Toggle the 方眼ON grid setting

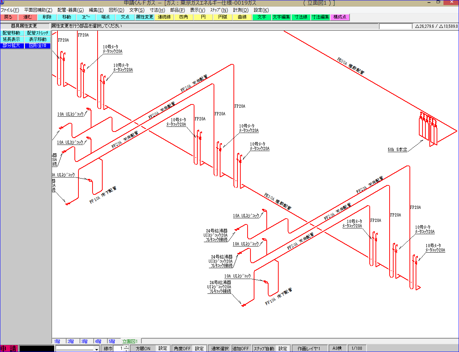[x=143, y=348]
